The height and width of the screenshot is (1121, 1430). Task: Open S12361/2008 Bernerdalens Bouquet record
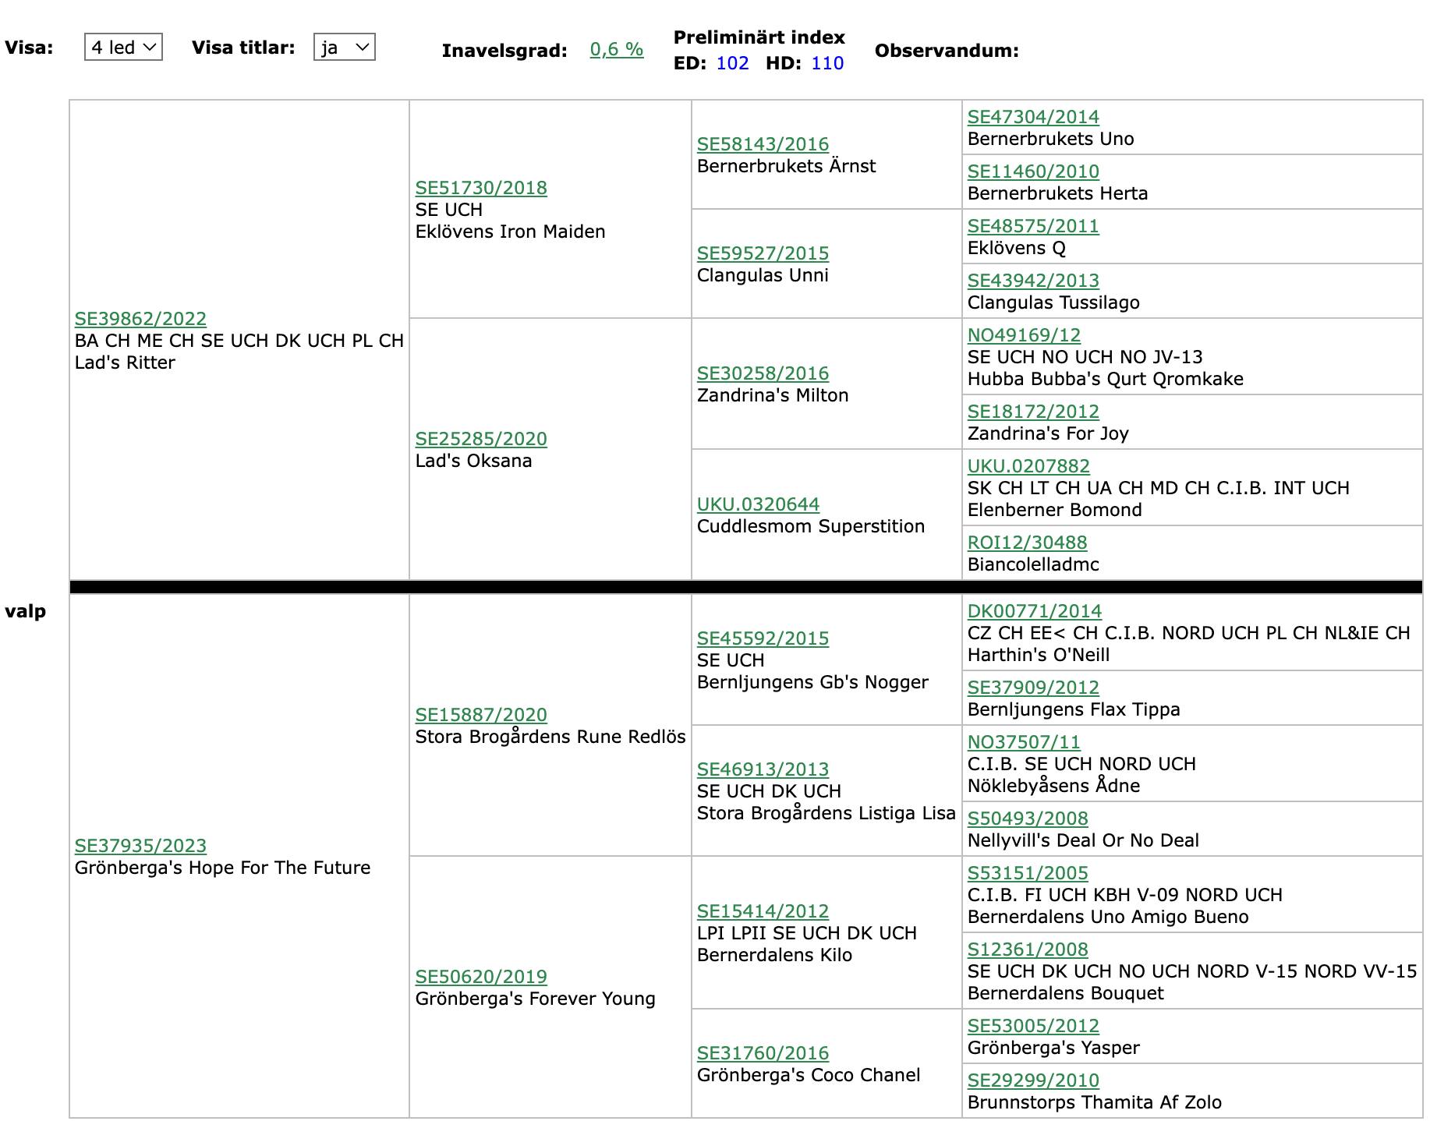tap(1028, 949)
